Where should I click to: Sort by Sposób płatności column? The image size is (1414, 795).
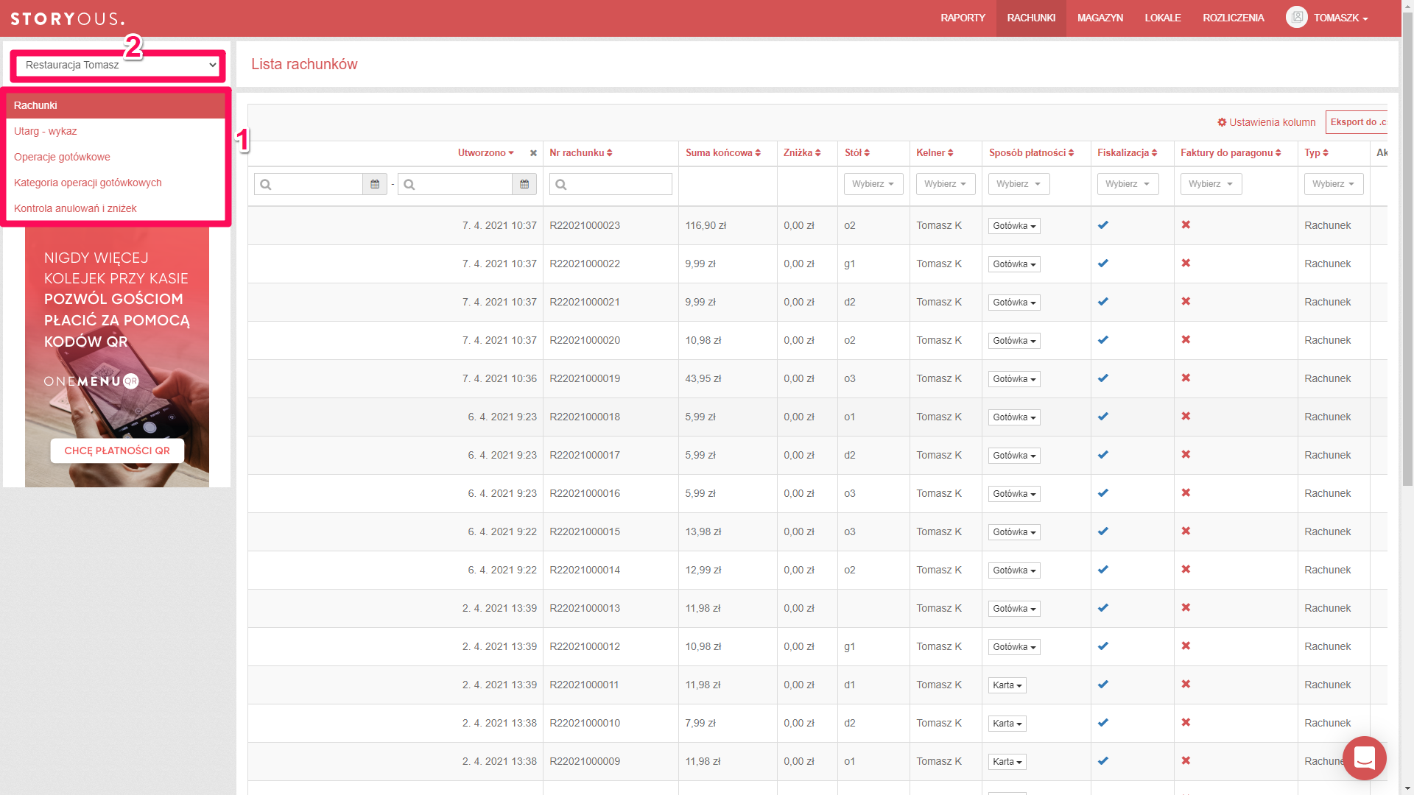click(x=1031, y=152)
